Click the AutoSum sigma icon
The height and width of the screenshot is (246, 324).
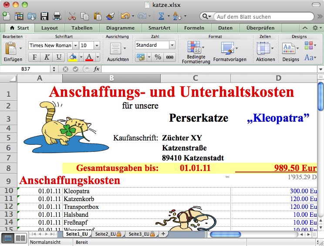(x=161, y=17)
